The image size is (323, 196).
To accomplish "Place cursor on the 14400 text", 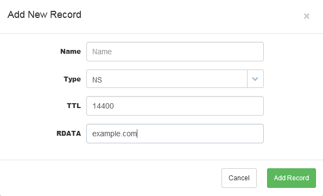I will 103,106.
